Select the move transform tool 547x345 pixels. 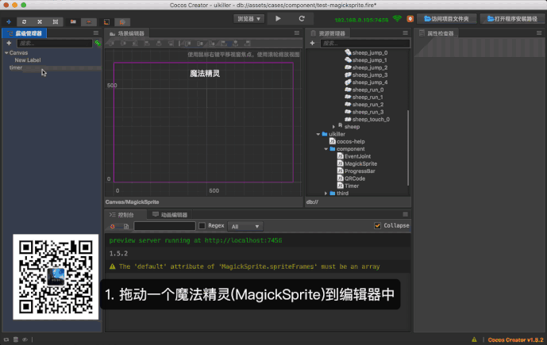9,21
